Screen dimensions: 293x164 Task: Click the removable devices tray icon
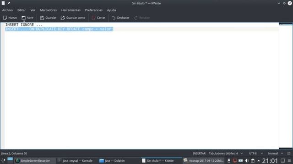coord(229,161)
